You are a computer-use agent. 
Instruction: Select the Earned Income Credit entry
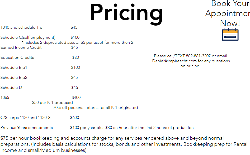(21, 47)
